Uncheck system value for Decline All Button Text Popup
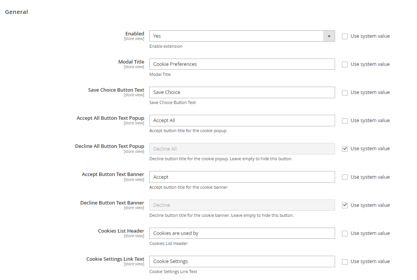This screenshot has height=280, width=417. click(345, 149)
